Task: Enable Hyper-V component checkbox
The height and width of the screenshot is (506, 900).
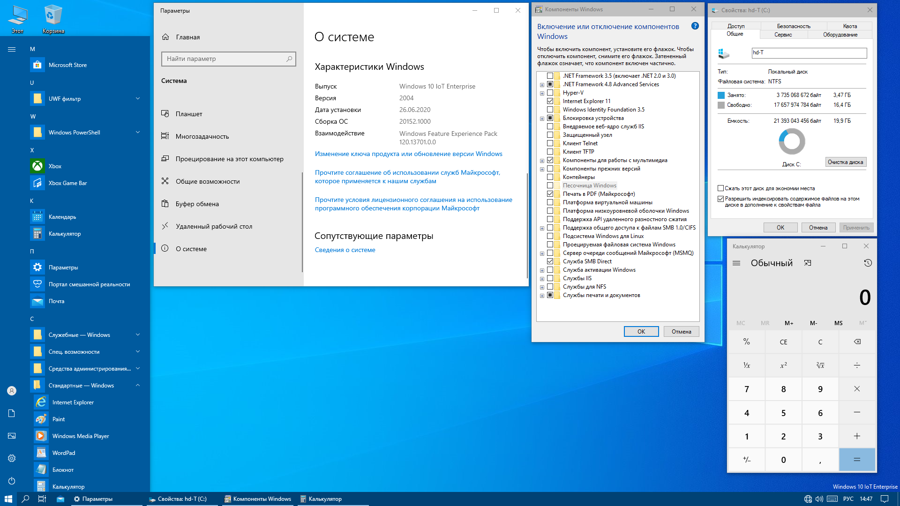Action: coord(550,93)
